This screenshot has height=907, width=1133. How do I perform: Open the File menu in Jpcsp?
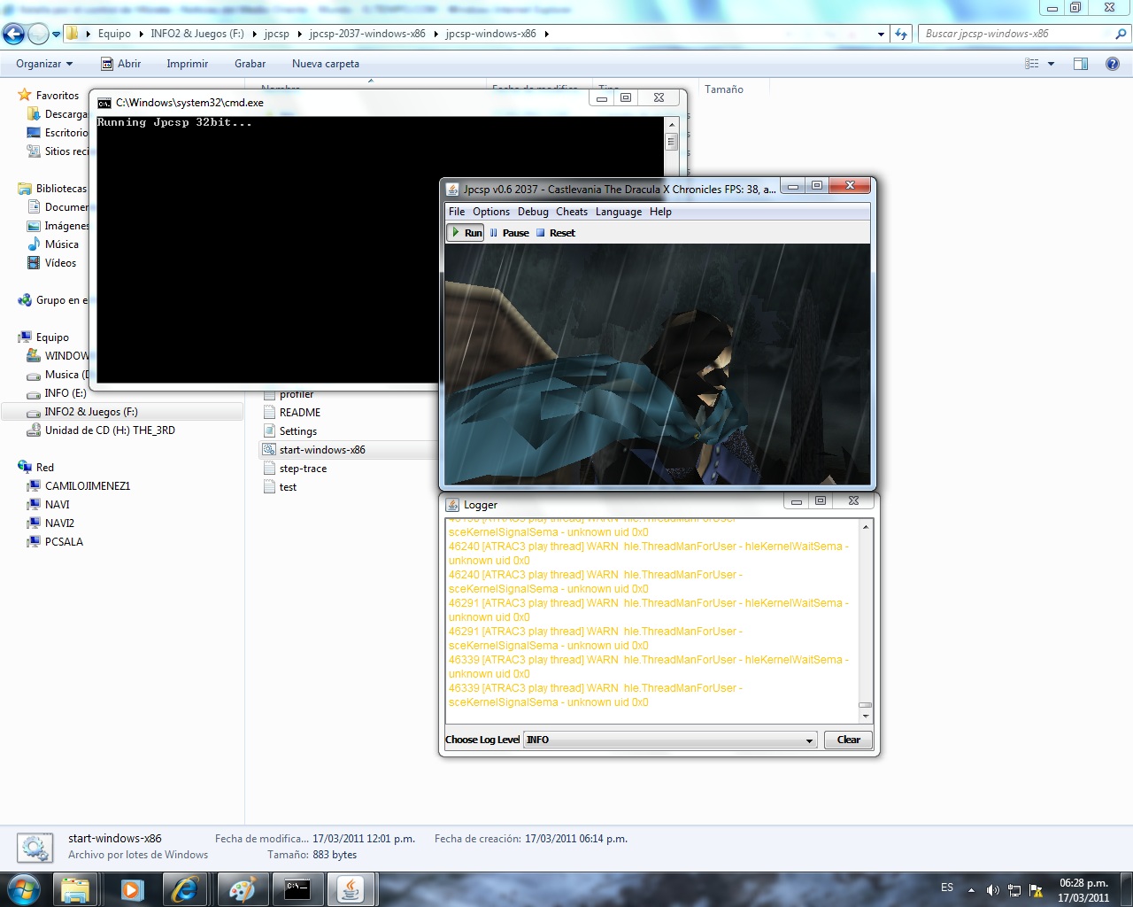click(x=457, y=212)
